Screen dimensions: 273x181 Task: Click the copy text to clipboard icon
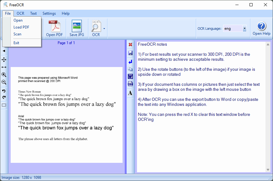click(x=130, y=69)
